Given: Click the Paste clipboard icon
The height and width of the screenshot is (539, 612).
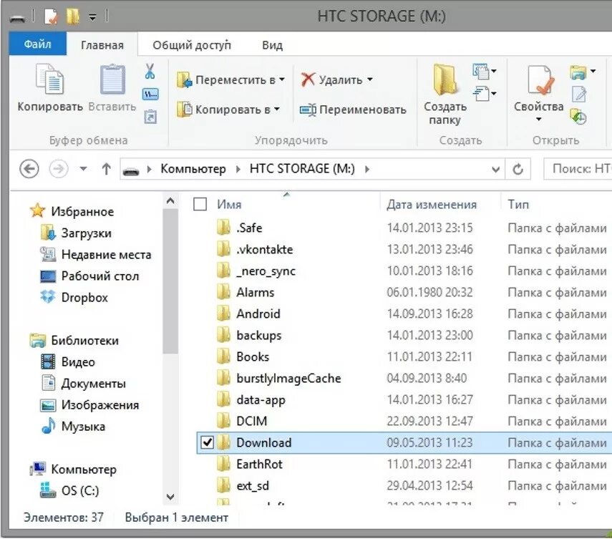Looking at the screenshot, I should (x=112, y=79).
